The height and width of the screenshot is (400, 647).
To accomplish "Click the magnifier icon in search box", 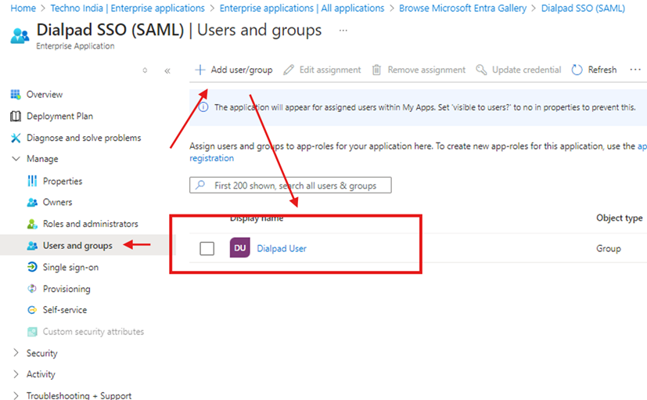I will [200, 185].
